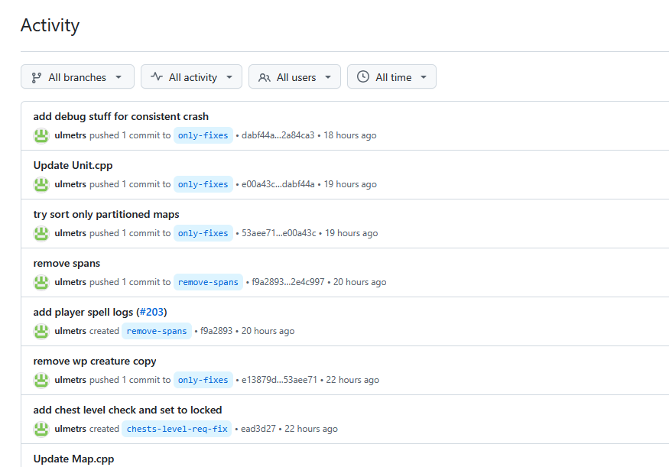Click the Activity page heading

click(50, 25)
